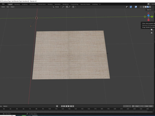This screenshot has width=155, height=116.
Task: Open the Layout workspace tab
Action: 10,4
